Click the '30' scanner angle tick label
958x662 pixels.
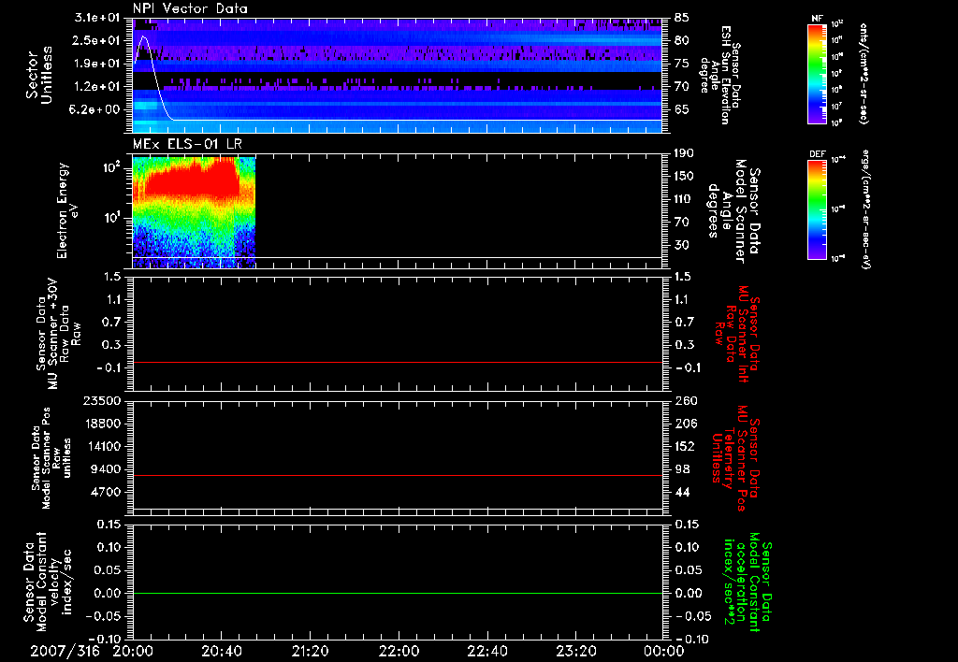pyautogui.click(x=682, y=245)
